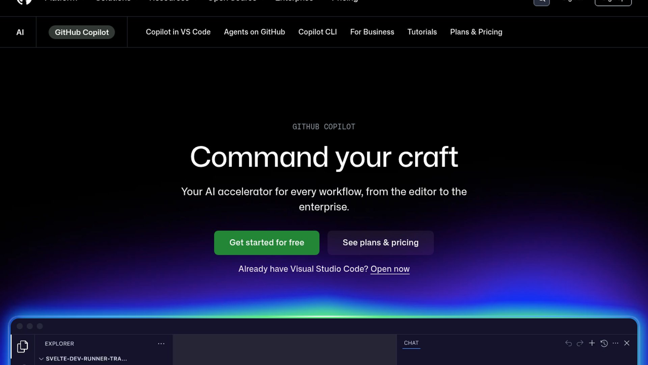Select the CHAT tab

pyautogui.click(x=411, y=343)
